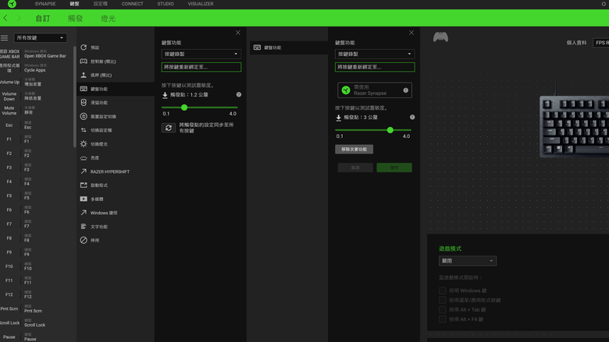Image resolution: width=609 pixels, height=342 pixels.
Task: Enable 停用 Alt + F4 鍵 checkbox
Action: point(443,319)
